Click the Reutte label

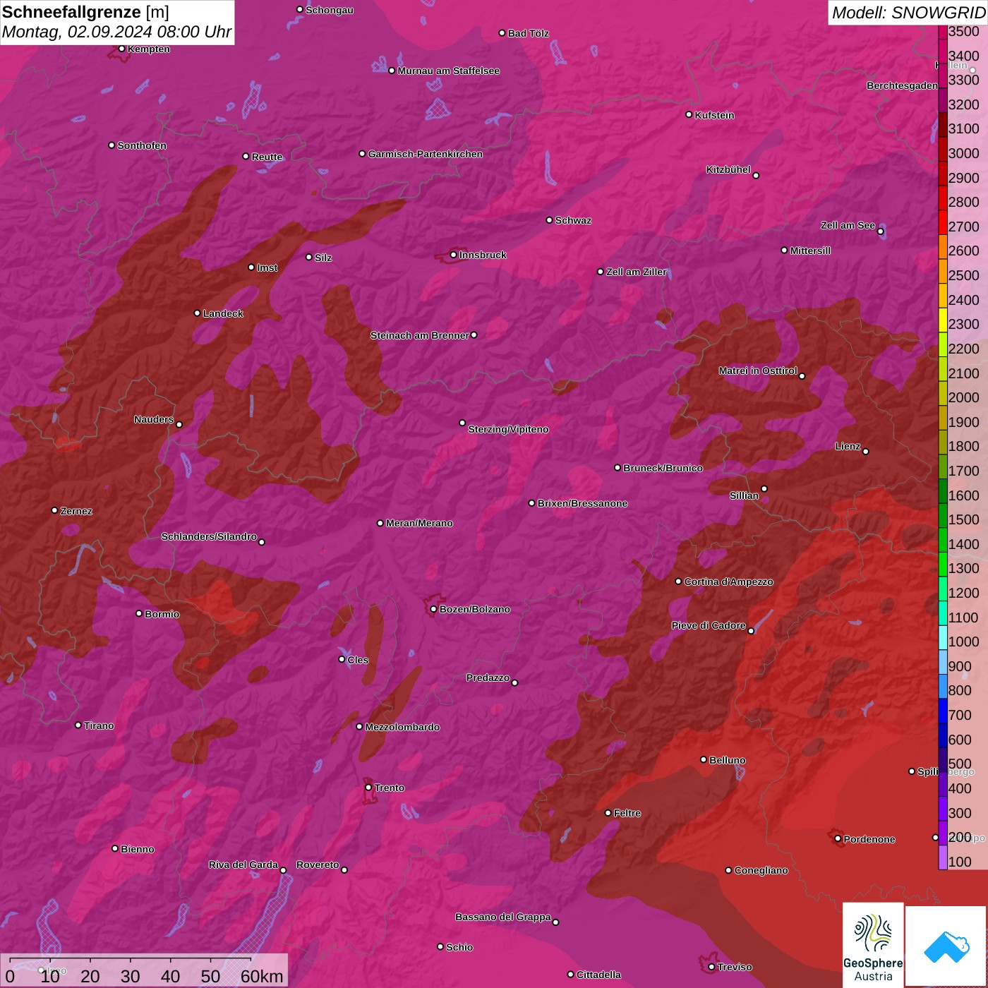[x=267, y=157]
